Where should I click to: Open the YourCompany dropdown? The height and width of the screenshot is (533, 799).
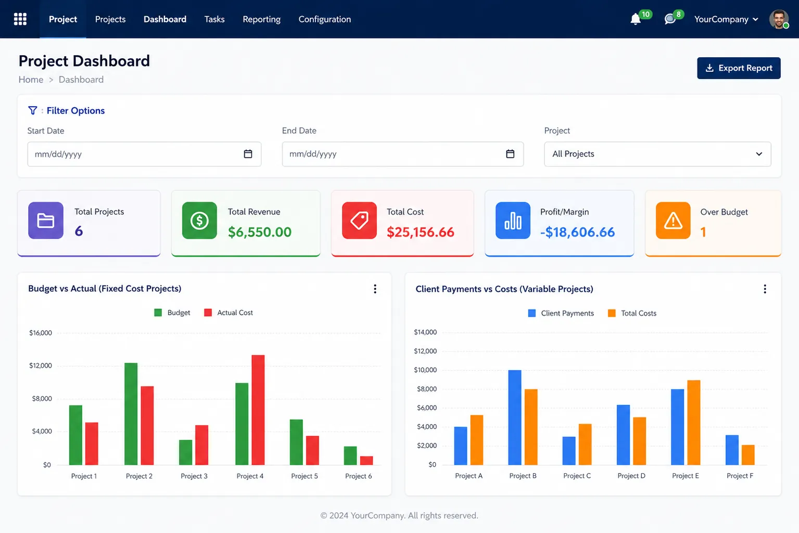tap(726, 19)
